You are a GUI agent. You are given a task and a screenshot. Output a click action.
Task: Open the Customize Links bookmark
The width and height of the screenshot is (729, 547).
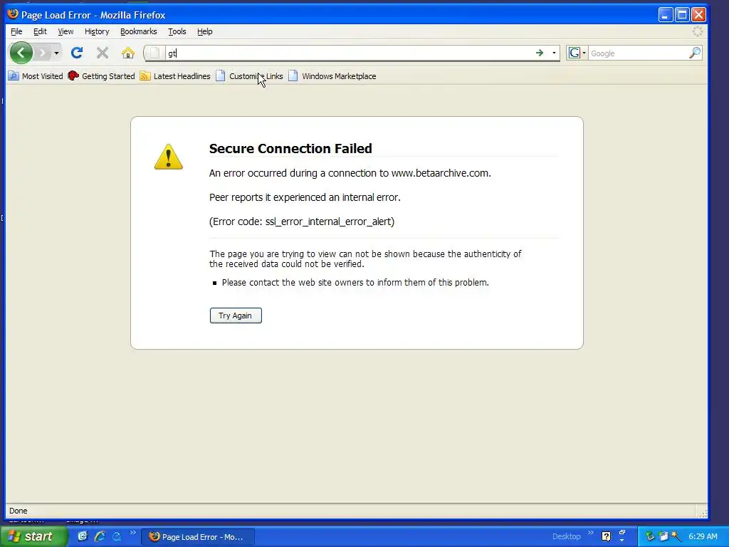[x=250, y=75]
